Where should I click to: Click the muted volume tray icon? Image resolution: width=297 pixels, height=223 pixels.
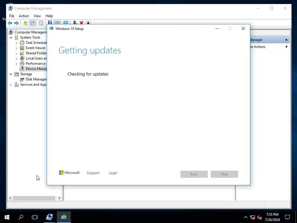click(260, 217)
